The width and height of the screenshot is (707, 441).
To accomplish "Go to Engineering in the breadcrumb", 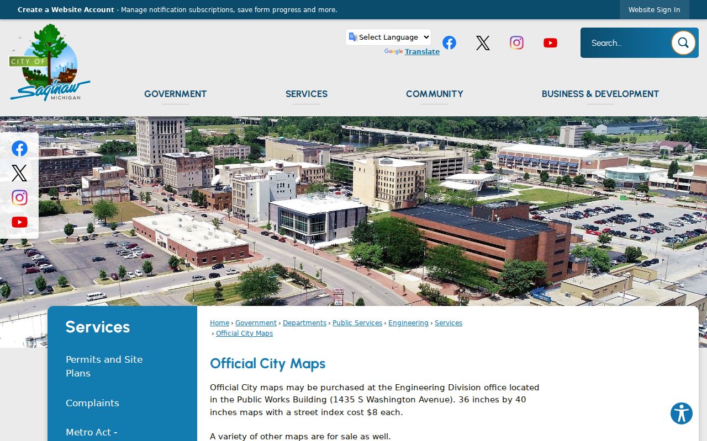I will click(408, 323).
